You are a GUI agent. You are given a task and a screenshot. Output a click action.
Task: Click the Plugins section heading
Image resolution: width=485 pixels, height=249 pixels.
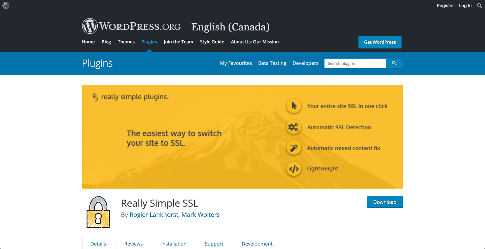click(97, 63)
